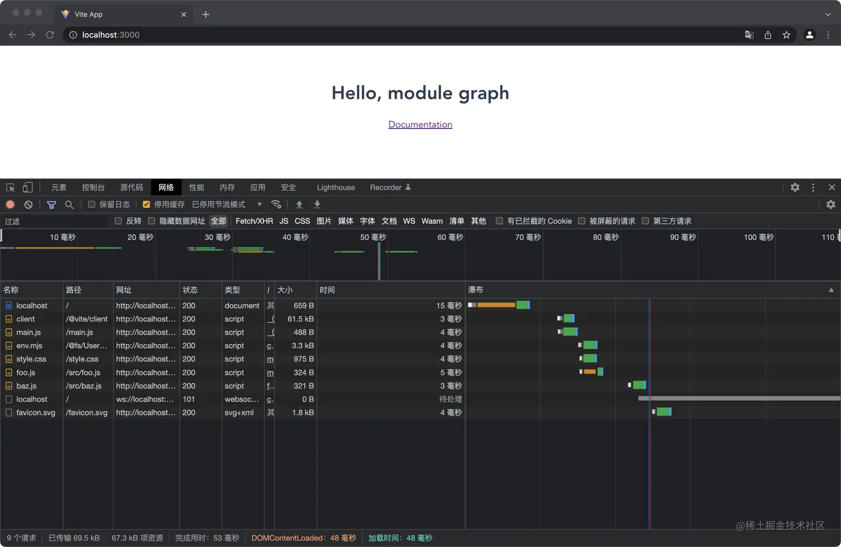Filter by Fetch/XHR type

click(254, 221)
